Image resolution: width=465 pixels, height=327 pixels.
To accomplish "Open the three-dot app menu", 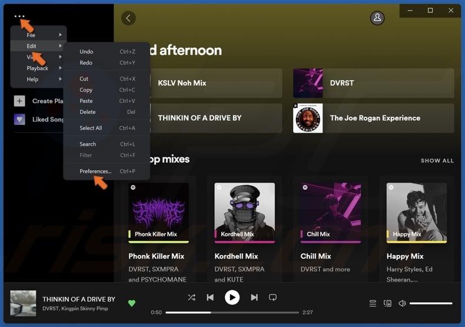I will click(19, 16).
